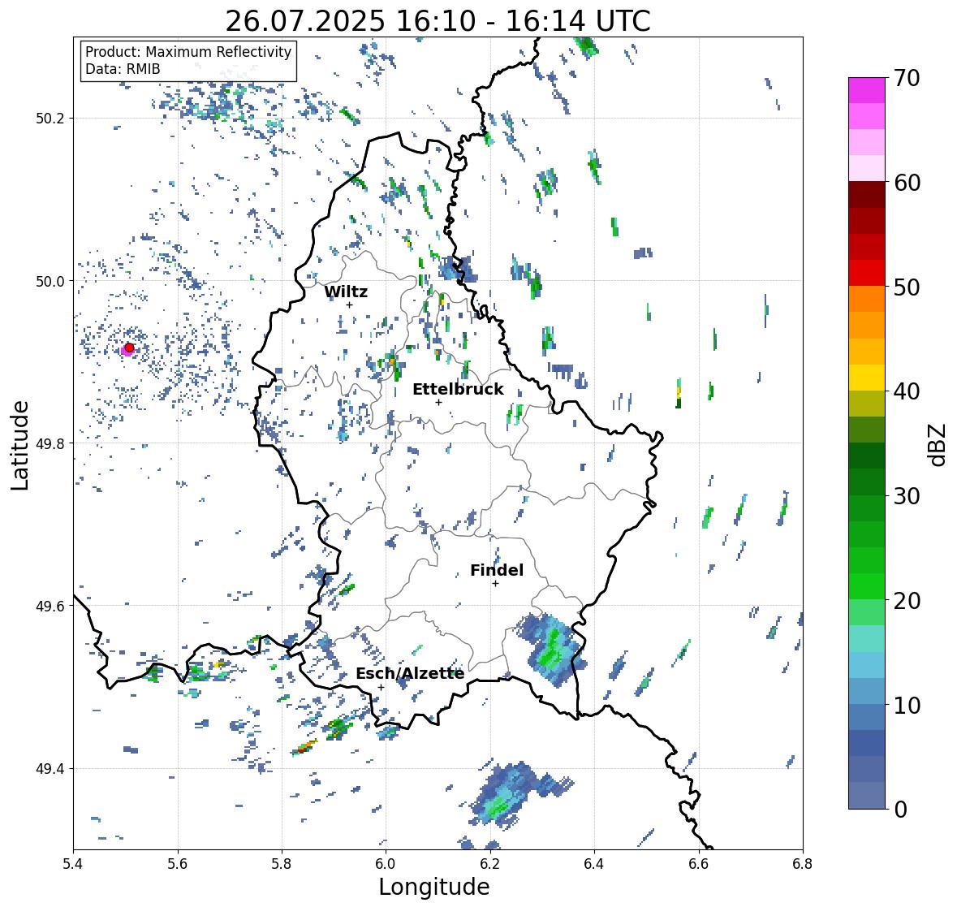Click the Latitude axis label

point(19,445)
